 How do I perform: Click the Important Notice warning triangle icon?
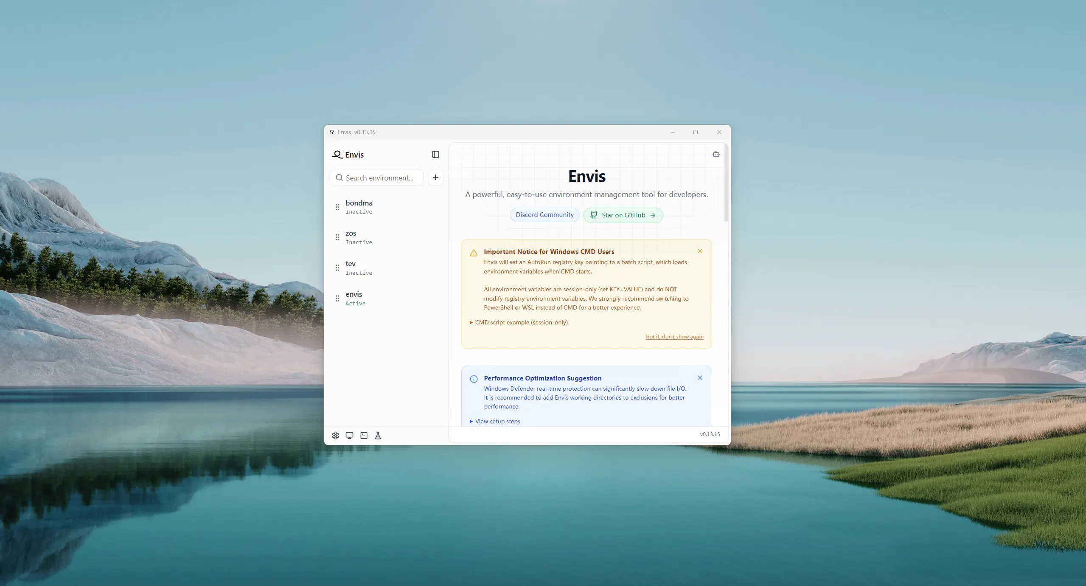pyautogui.click(x=474, y=253)
